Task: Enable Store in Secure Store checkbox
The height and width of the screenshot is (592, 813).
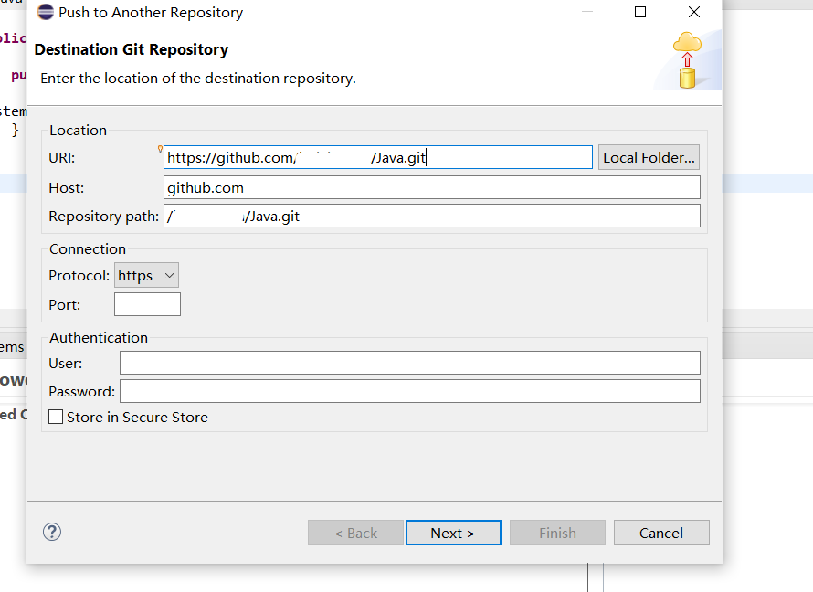Action: pos(56,417)
